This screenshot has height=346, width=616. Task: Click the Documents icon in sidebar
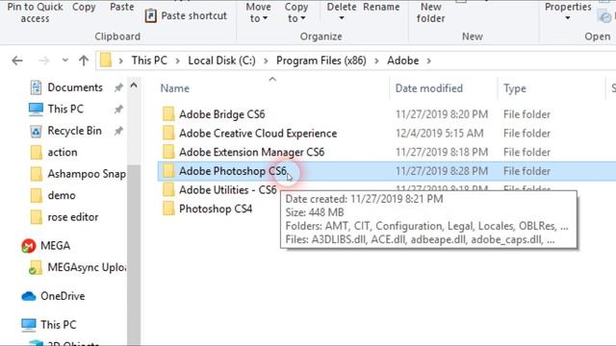36,87
